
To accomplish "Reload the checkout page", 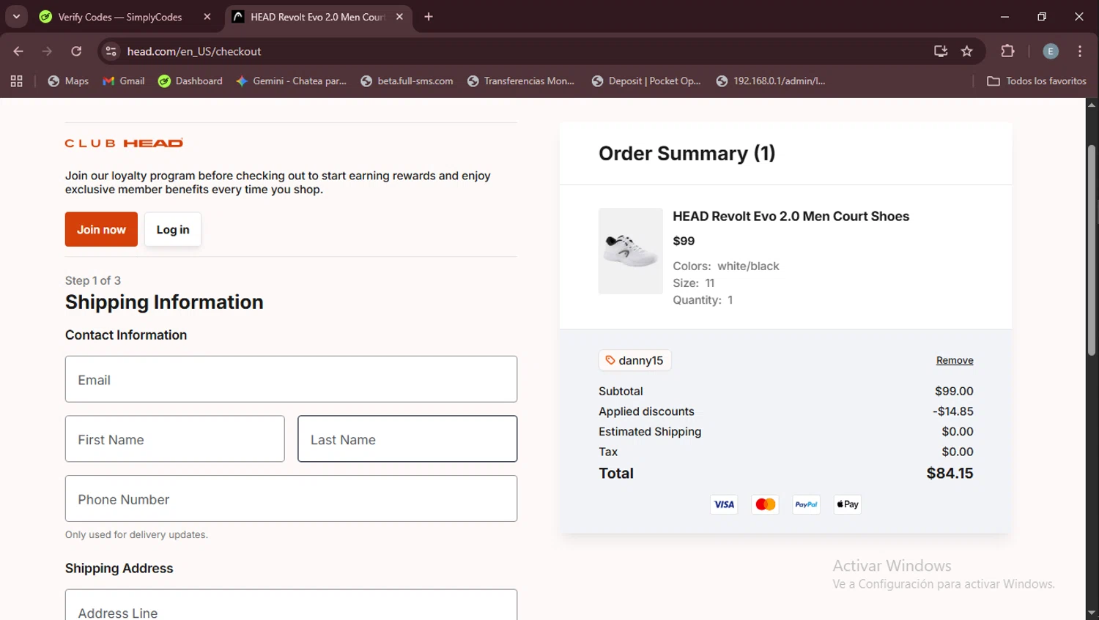I will point(76,51).
